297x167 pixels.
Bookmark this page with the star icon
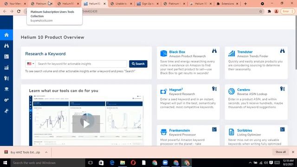coord(261,11)
